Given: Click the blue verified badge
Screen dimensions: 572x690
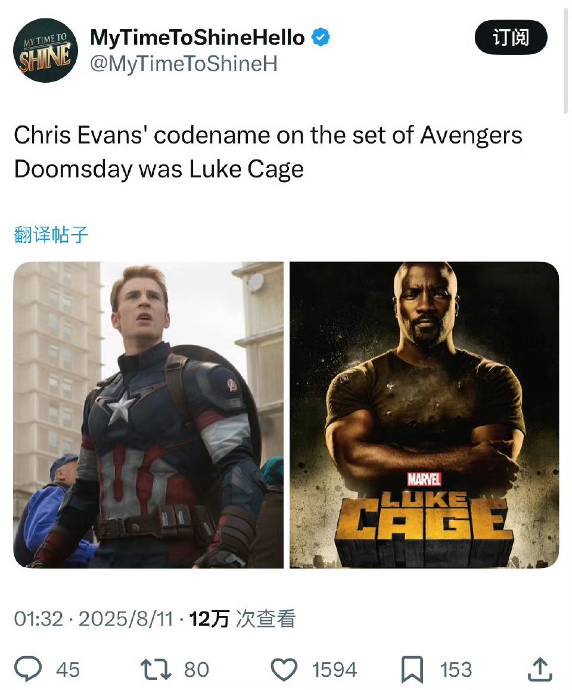Looking at the screenshot, I should [321, 38].
